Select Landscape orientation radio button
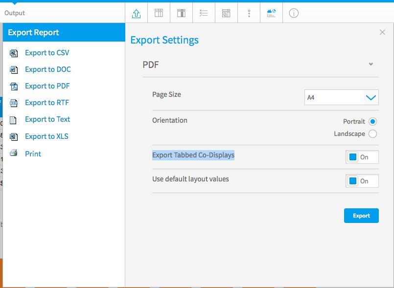The width and height of the screenshot is (394, 288). click(x=372, y=134)
